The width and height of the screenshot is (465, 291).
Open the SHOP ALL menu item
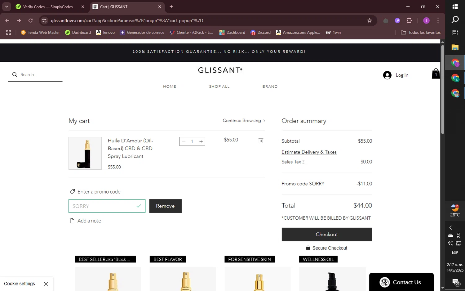pos(219,87)
